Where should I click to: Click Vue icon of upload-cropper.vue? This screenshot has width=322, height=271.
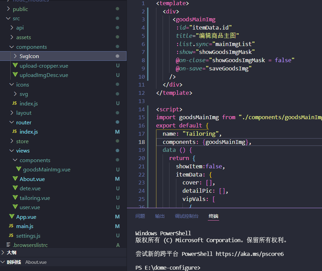pyautogui.click(x=15, y=65)
